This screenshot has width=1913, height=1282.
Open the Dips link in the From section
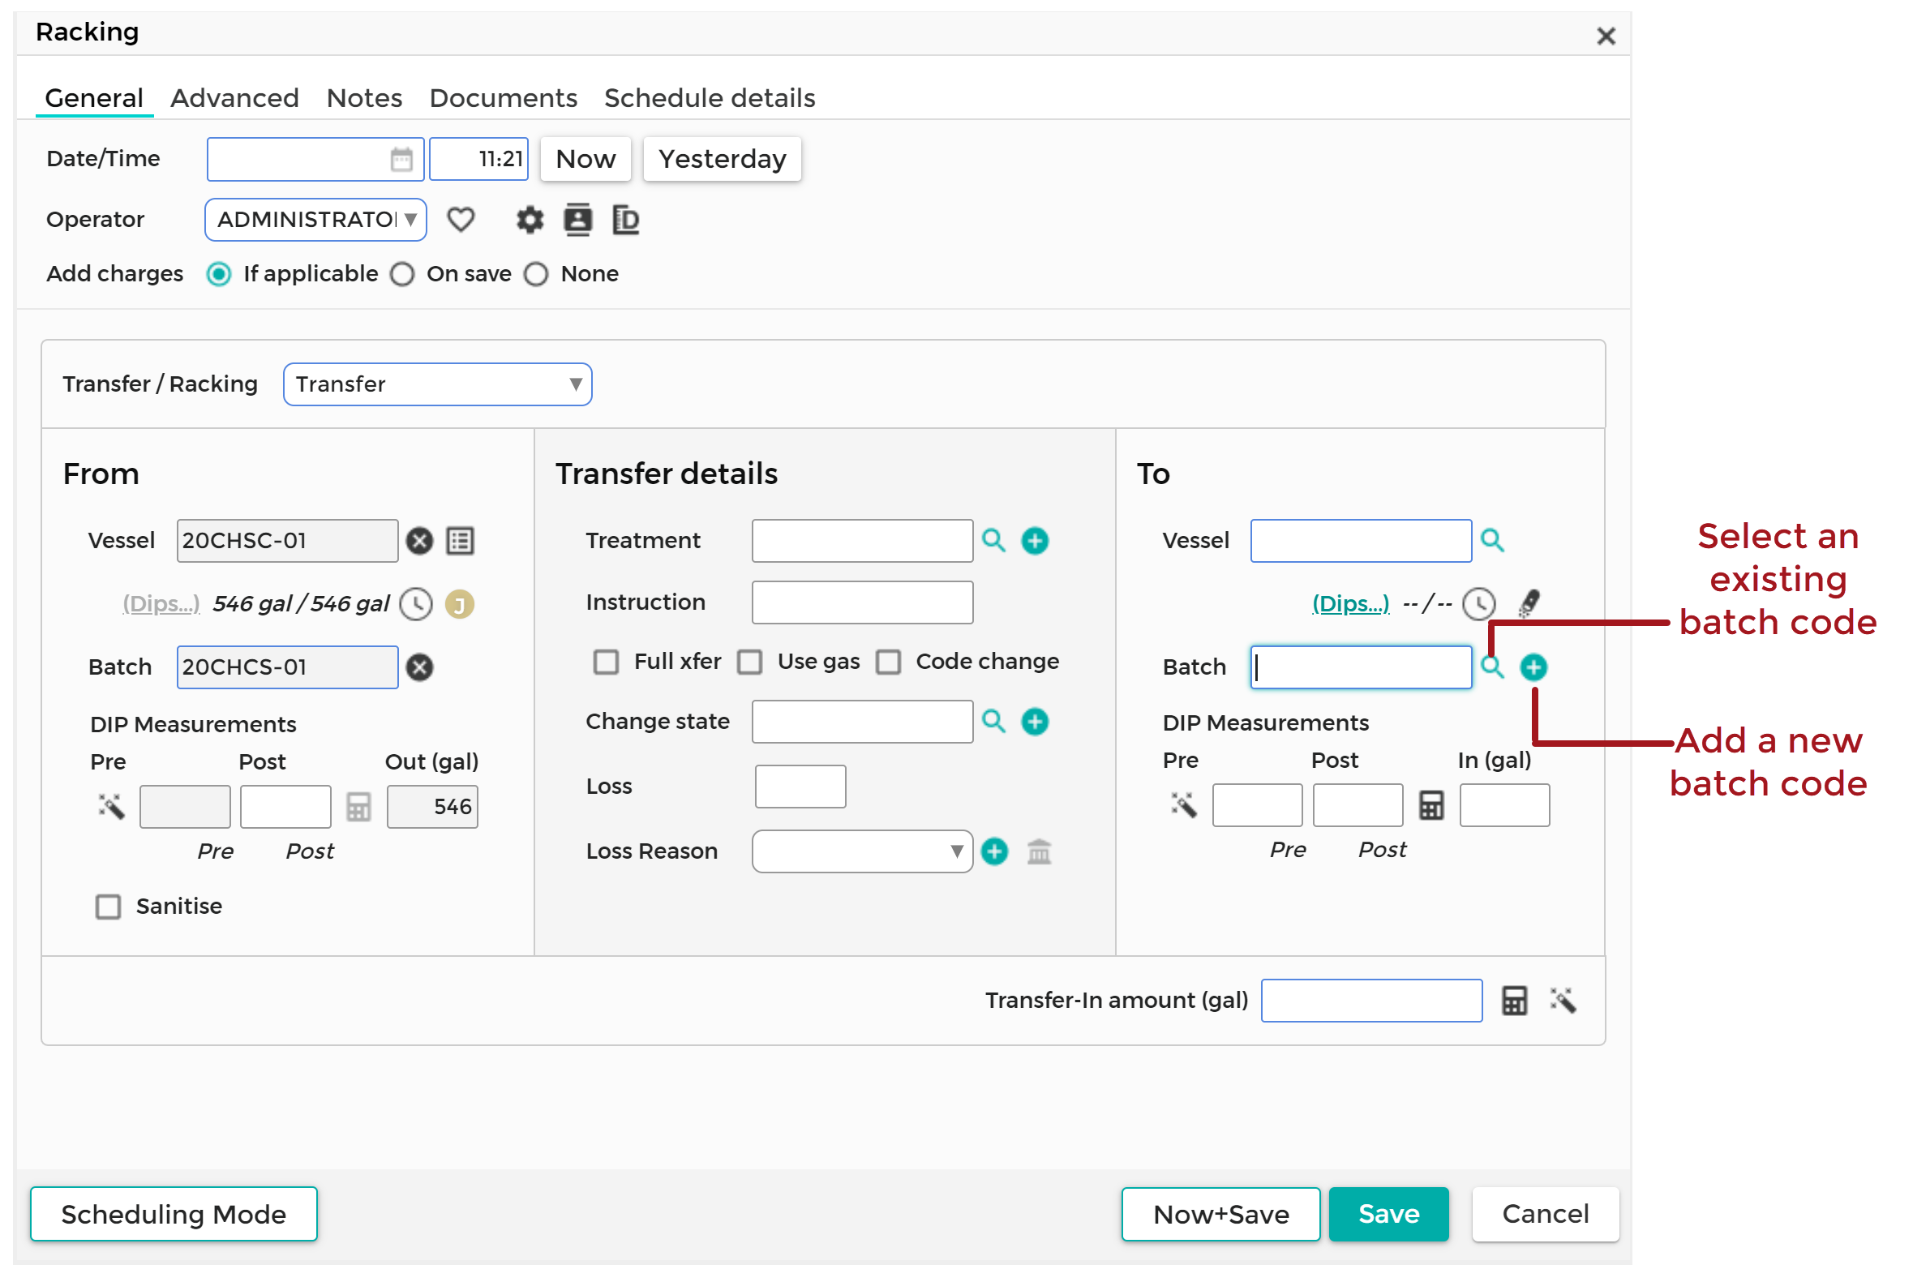coord(161,603)
